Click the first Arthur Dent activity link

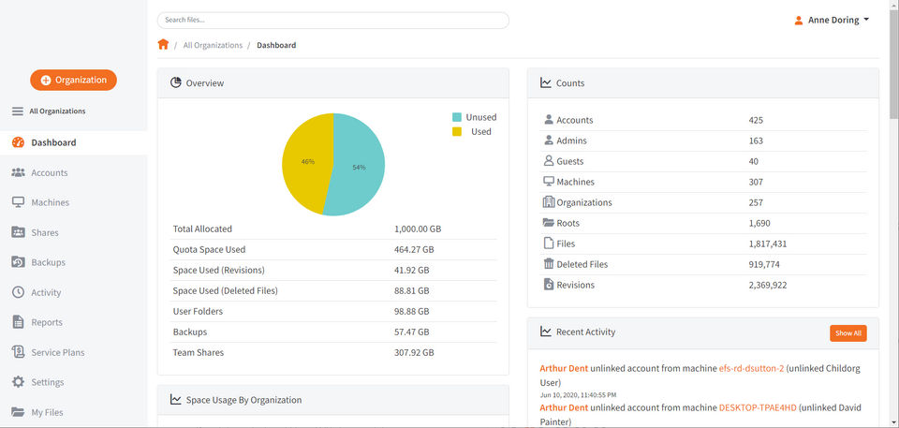pos(564,368)
